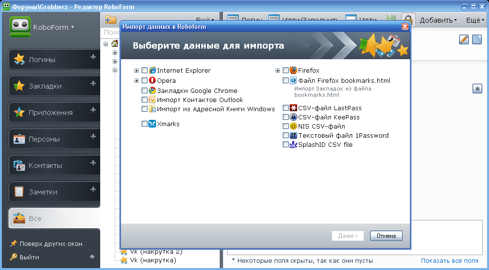Click the KeePass padlock icon
The height and width of the screenshot is (270, 489).
[x=293, y=117]
